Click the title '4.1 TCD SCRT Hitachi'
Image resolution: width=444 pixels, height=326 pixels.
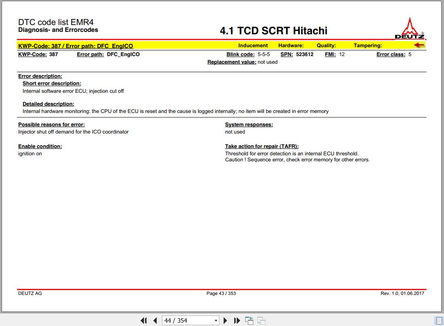(274, 31)
